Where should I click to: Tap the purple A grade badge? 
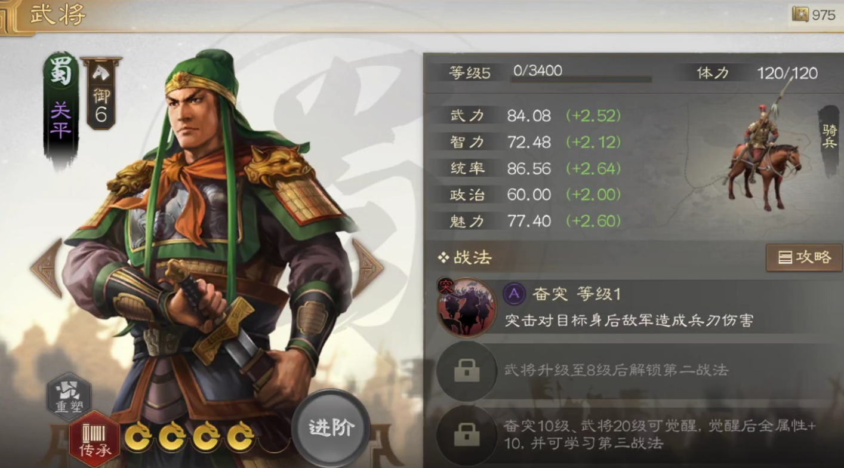[514, 294]
